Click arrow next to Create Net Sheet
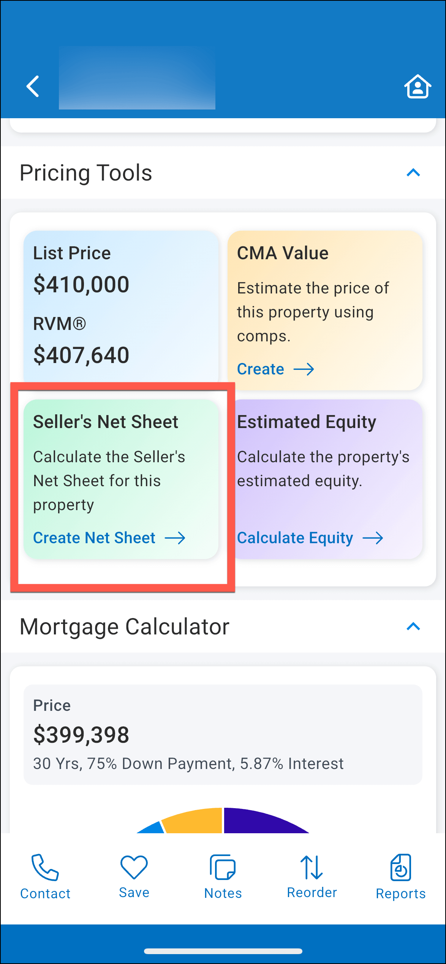 pyautogui.click(x=175, y=538)
